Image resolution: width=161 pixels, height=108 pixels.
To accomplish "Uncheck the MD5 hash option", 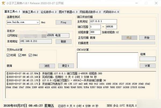I will click(x=20, y=55).
